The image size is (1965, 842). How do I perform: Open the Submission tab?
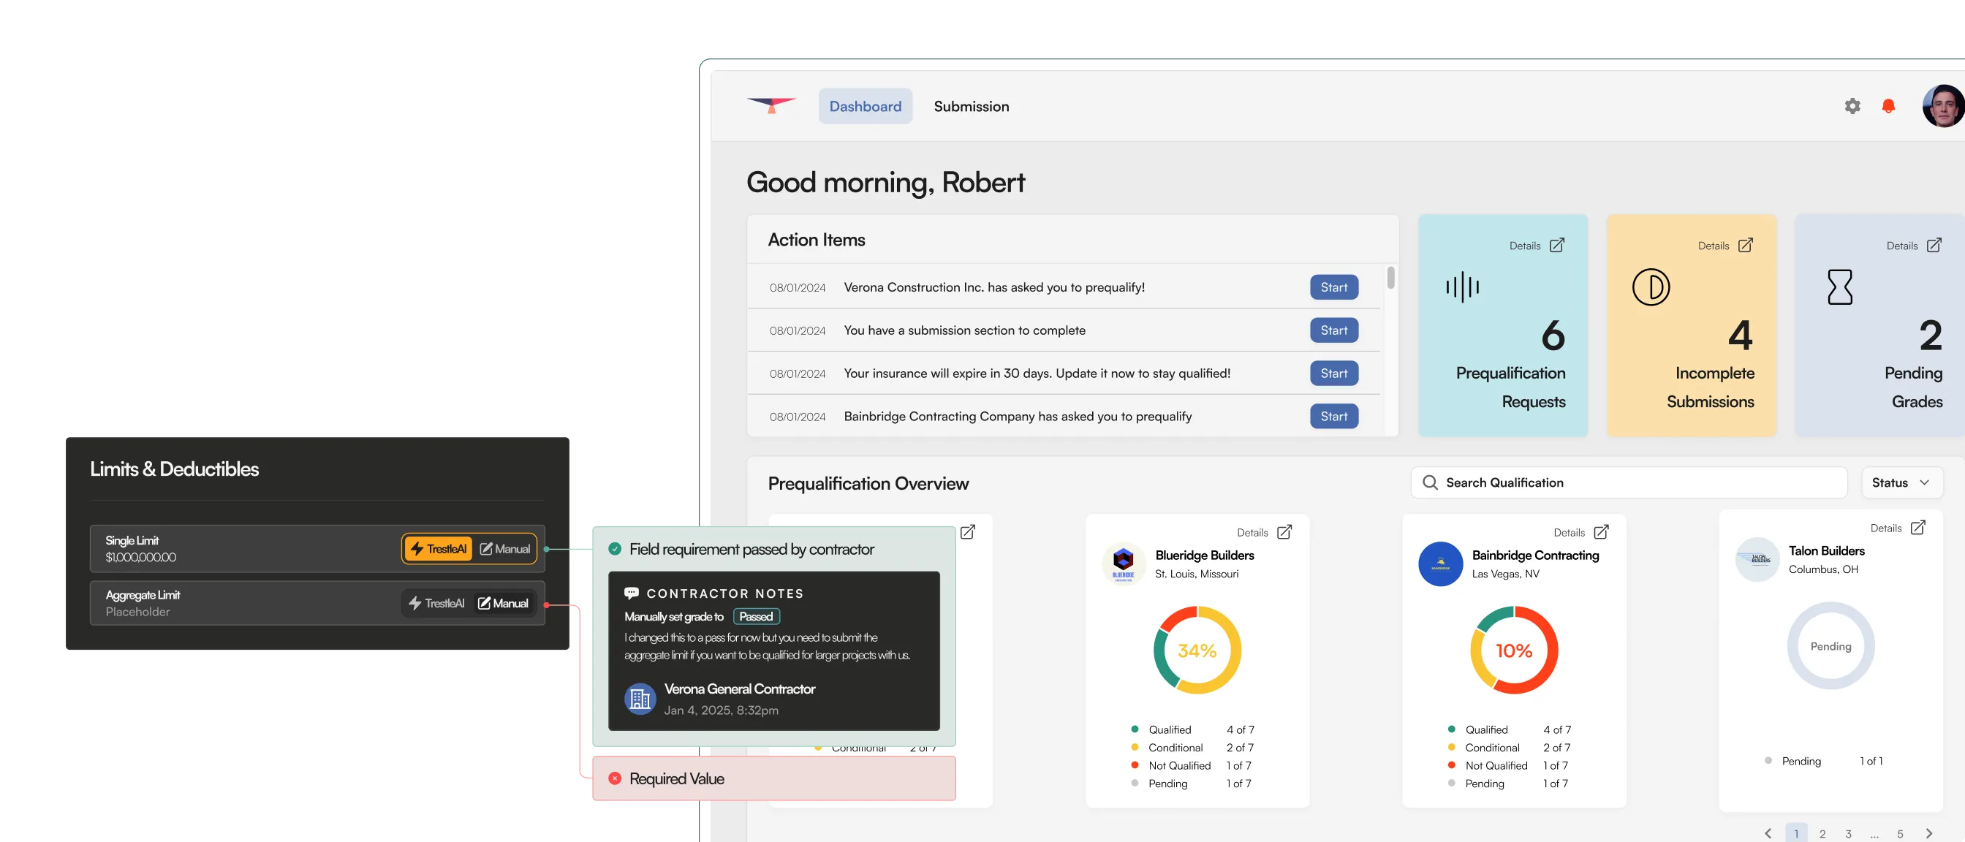[x=971, y=106]
